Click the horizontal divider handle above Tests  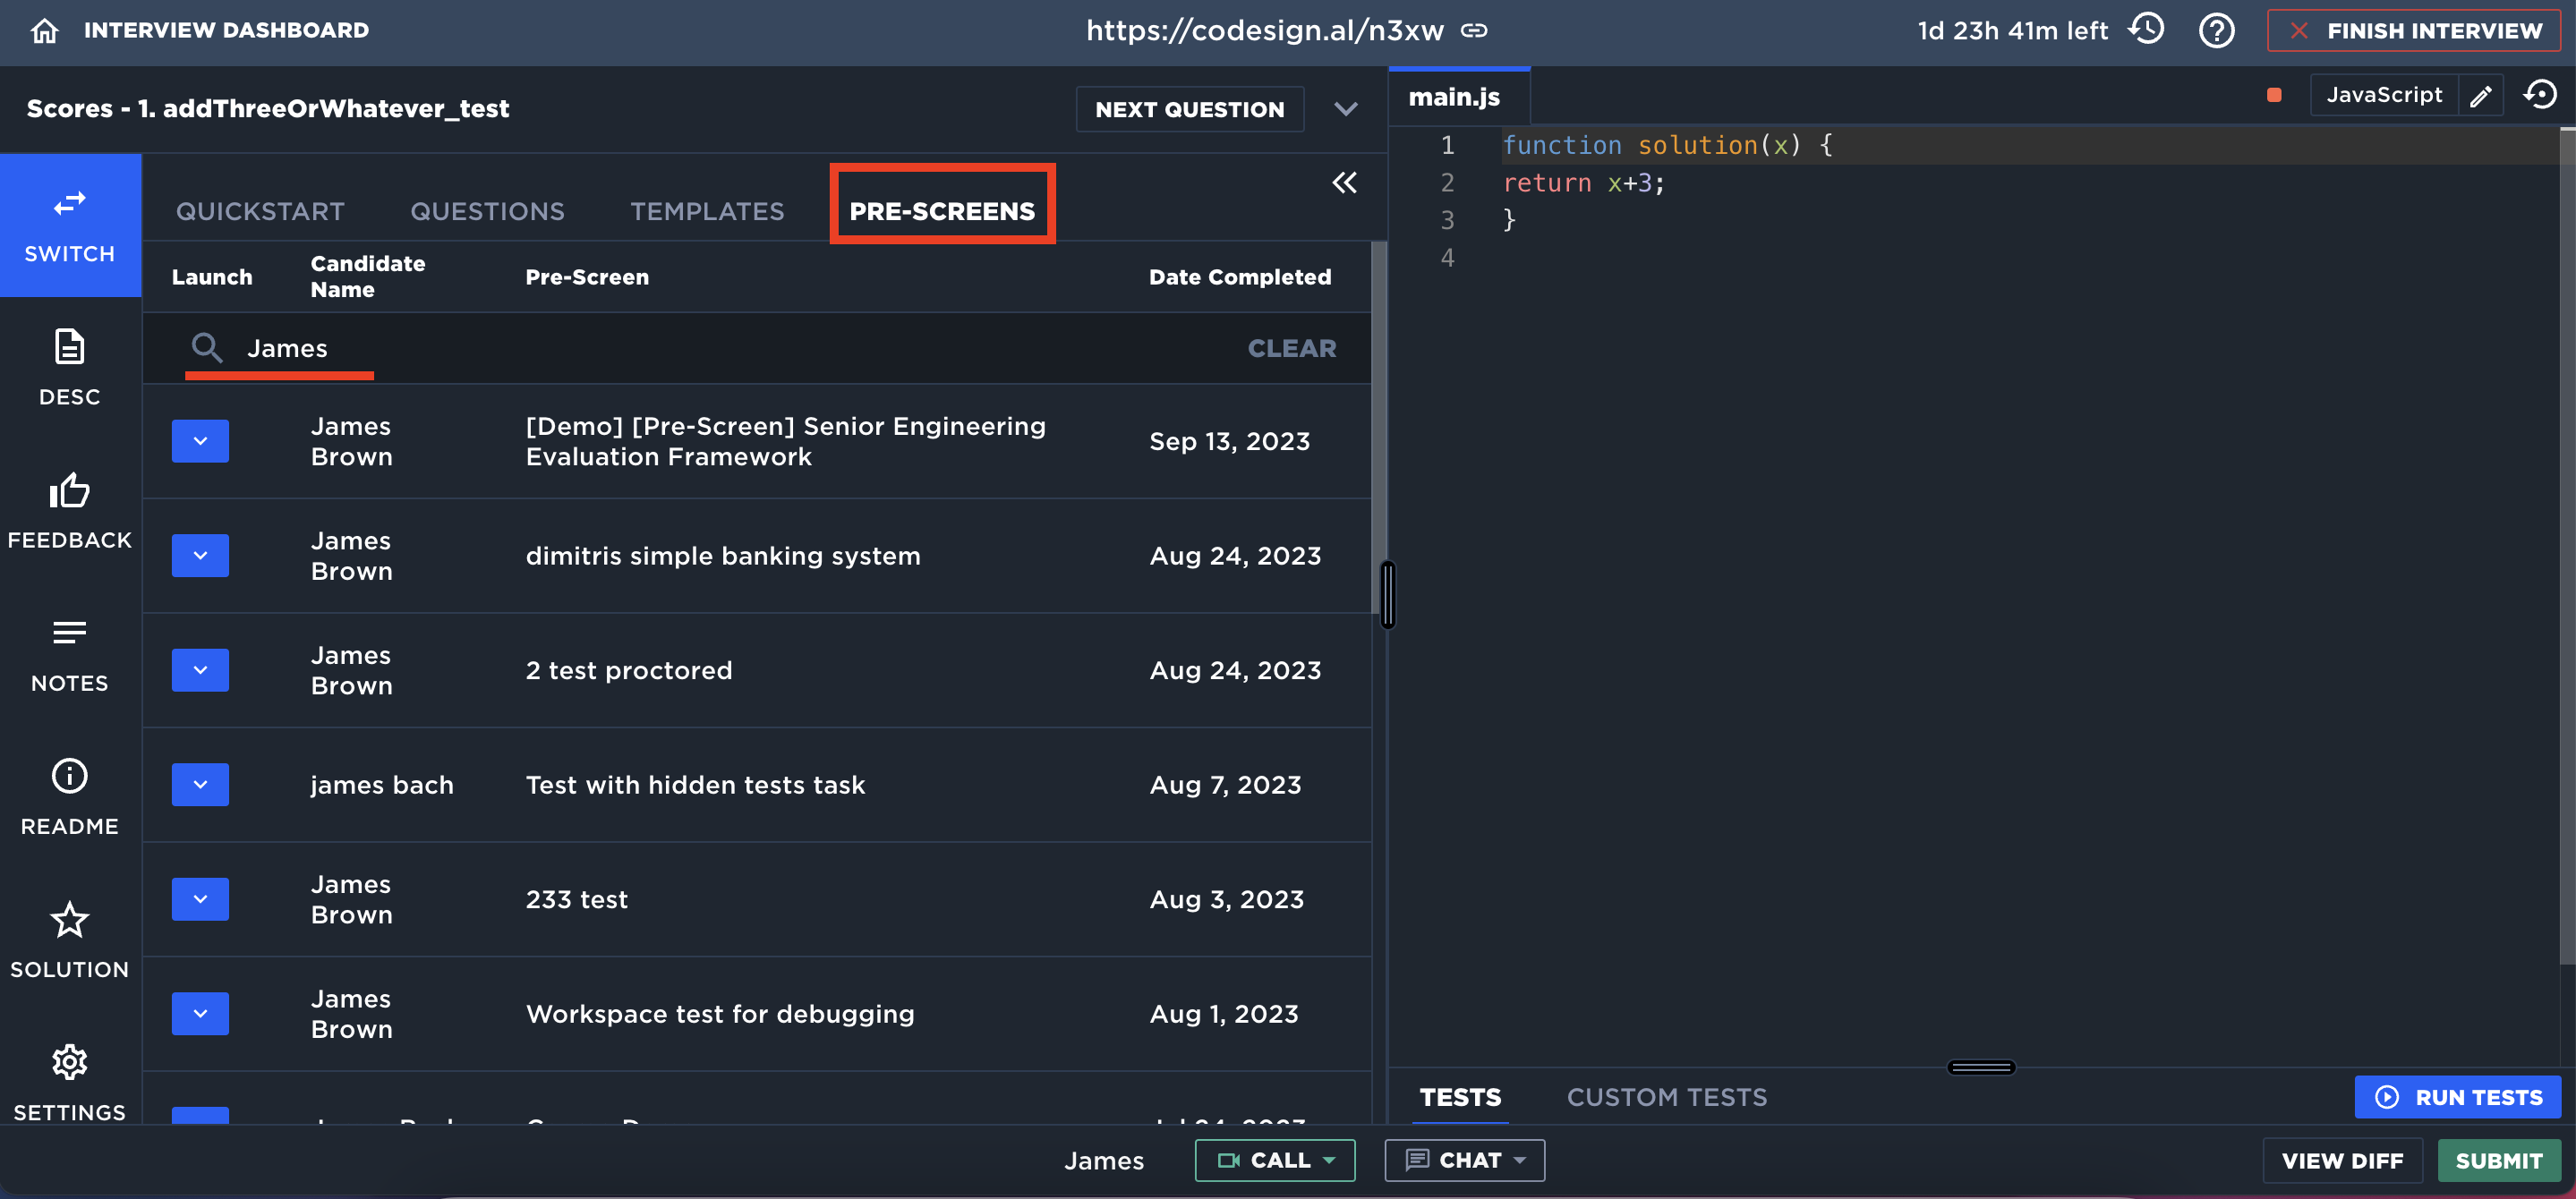tap(1980, 1067)
